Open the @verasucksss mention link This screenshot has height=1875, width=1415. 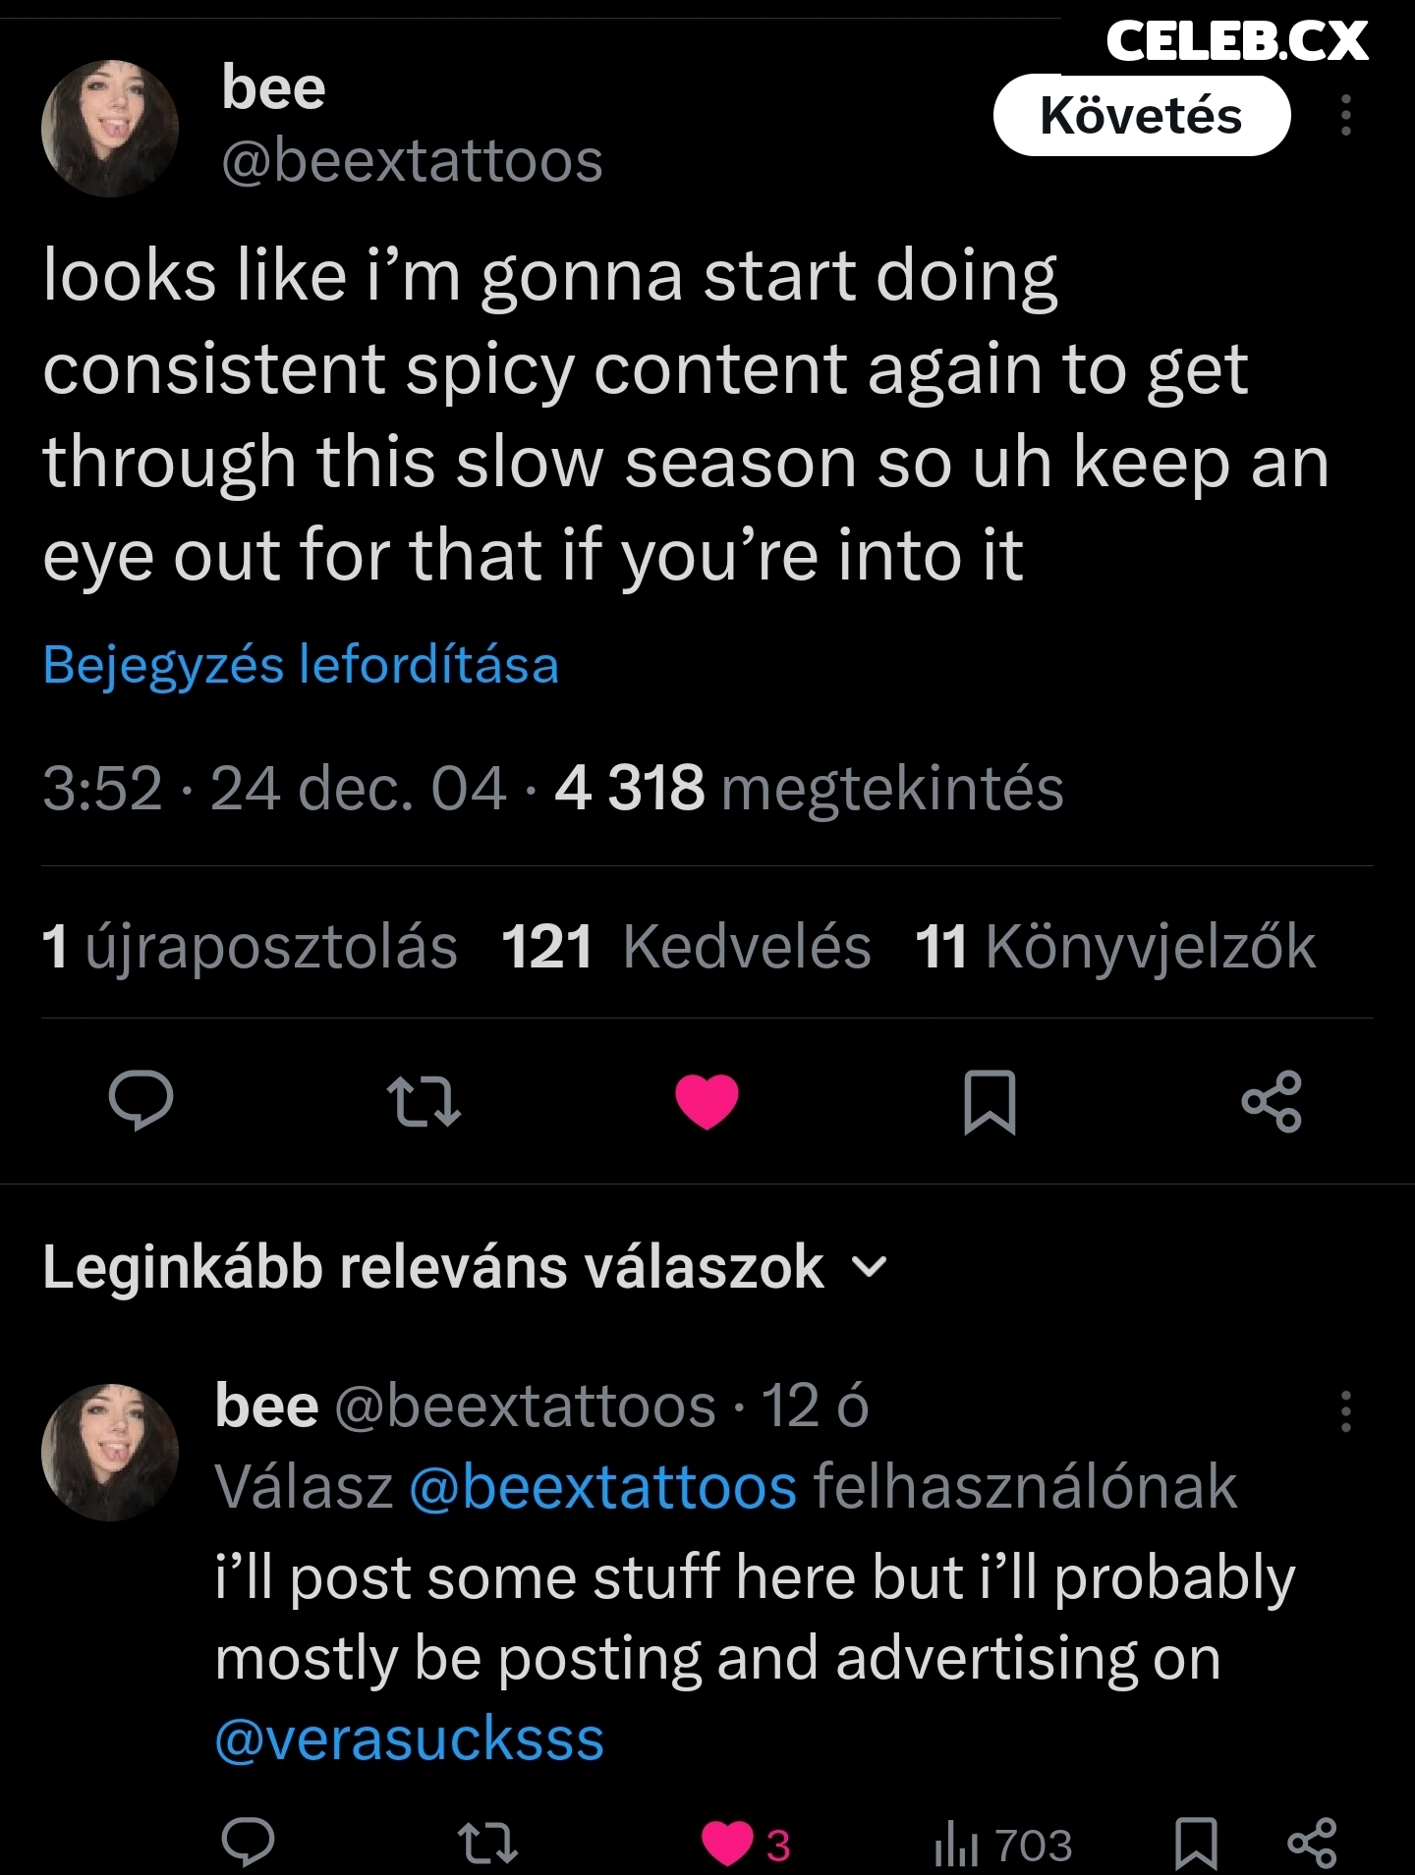point(409,1739)
